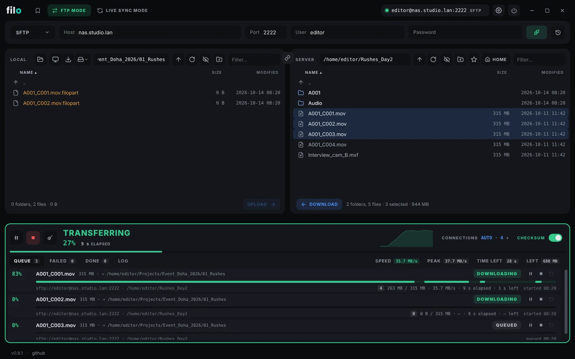Bookmark server path with the star icon
Image resolution: width=575 pixels, height=359 pixels.
(474, 59)
